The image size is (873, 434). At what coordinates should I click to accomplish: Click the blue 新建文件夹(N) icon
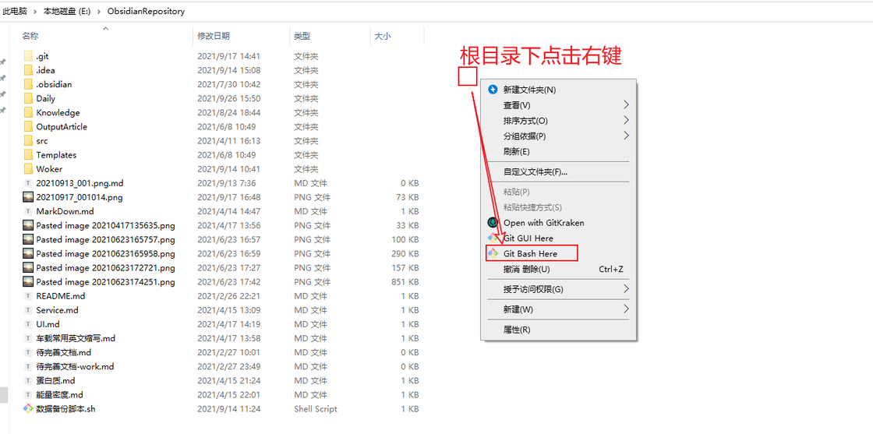493,90
